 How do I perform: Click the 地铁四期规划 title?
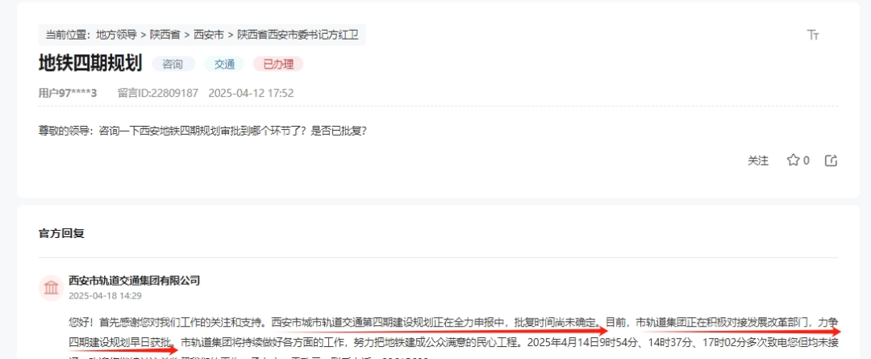(x=90, y=64)
